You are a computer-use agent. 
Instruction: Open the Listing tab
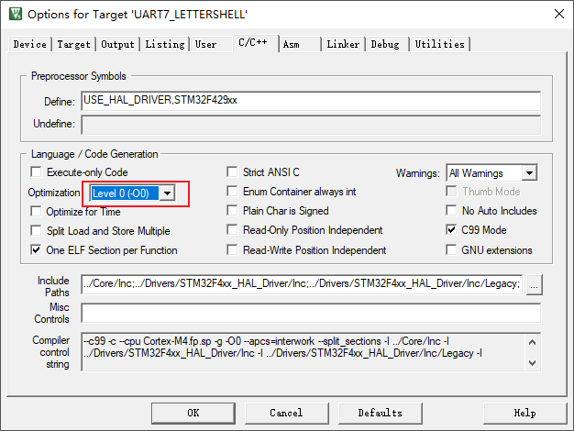165,44
